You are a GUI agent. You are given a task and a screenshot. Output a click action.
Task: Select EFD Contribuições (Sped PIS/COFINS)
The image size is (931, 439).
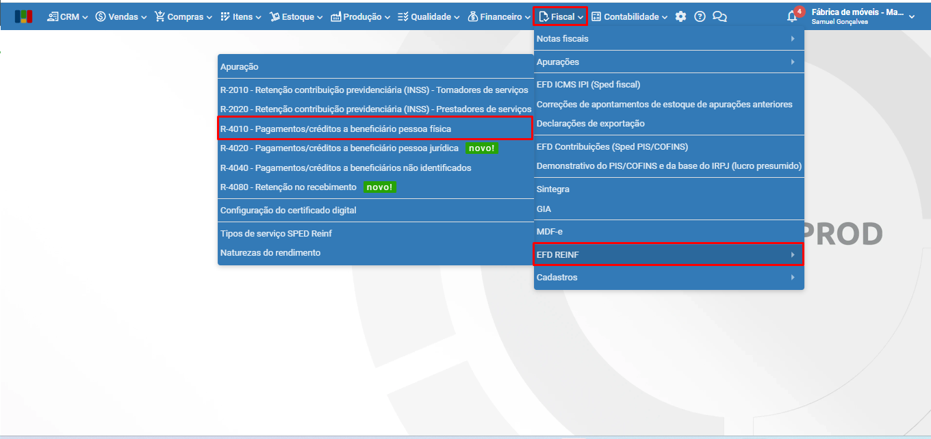[669, 147]
